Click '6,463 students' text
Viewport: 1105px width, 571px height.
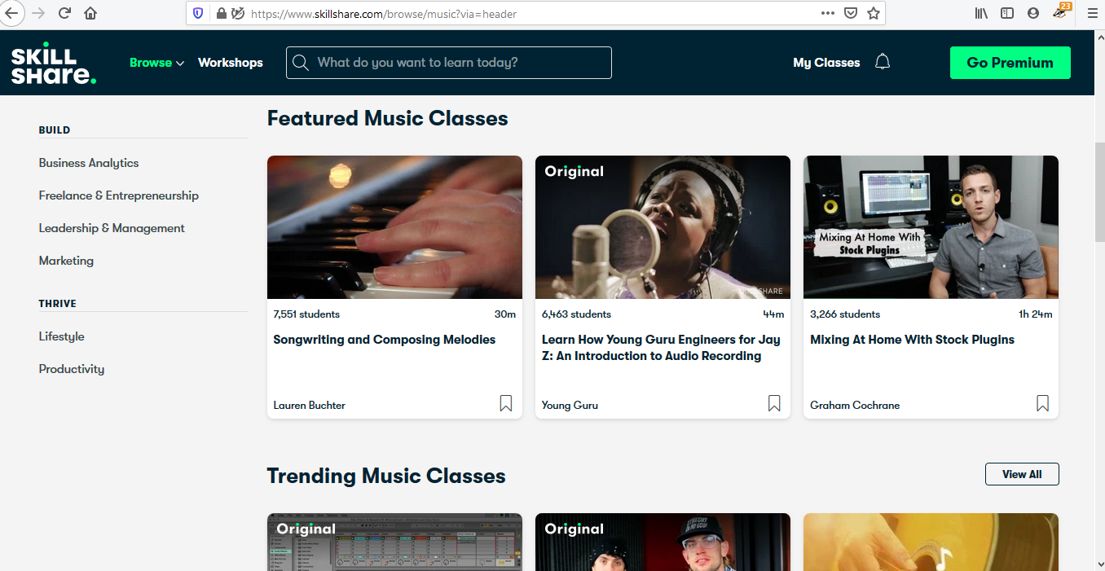pos(576,314)
